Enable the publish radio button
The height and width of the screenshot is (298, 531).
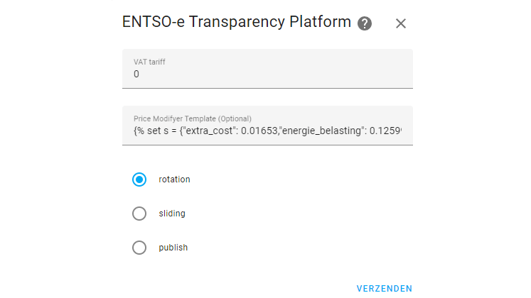[139, 248]
